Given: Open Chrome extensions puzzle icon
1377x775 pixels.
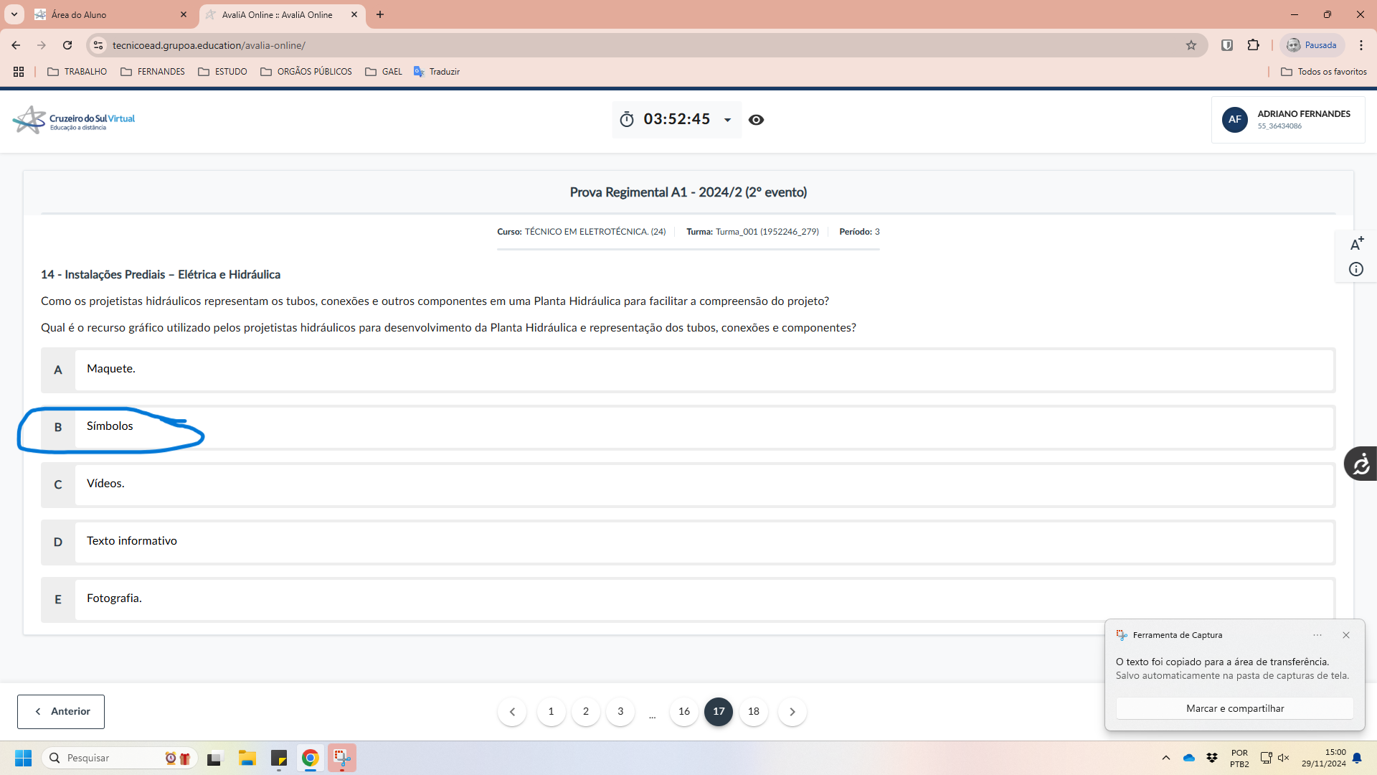Looking at the screenshot, I should point(1253,45).
